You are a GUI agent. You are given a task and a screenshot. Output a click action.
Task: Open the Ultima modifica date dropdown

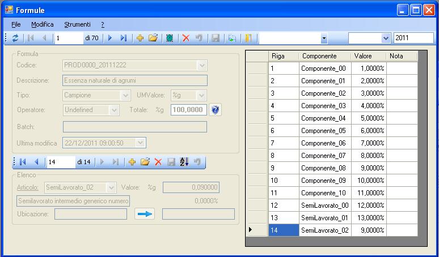pyautogui.click(x=140, y=143)
